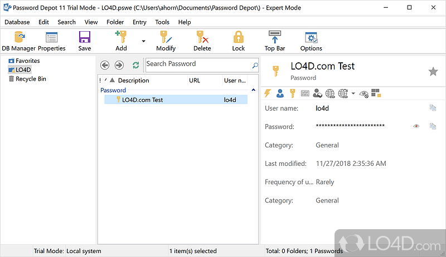Image resolution: width=446 pixels, height=257 pixels.
Task: Open the Search menu
Action: [66, 22]
